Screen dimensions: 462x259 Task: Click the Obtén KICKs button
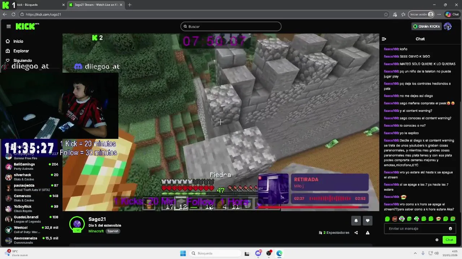click(x=427, y=26)
